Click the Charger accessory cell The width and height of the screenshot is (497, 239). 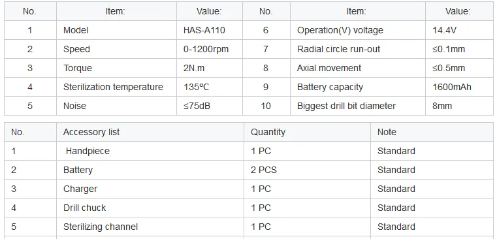point(150,189)
